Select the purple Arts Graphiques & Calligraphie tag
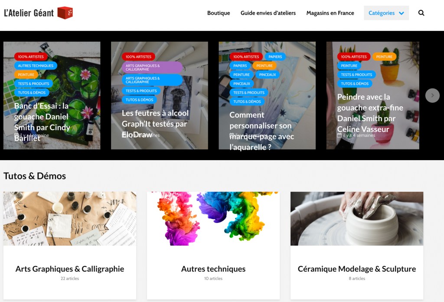 152,67
